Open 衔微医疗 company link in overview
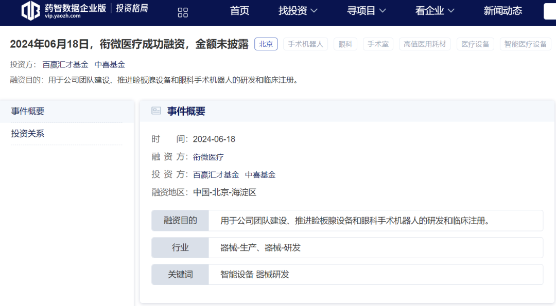Screen dimensions: 556x306 (x=208, y=157)
